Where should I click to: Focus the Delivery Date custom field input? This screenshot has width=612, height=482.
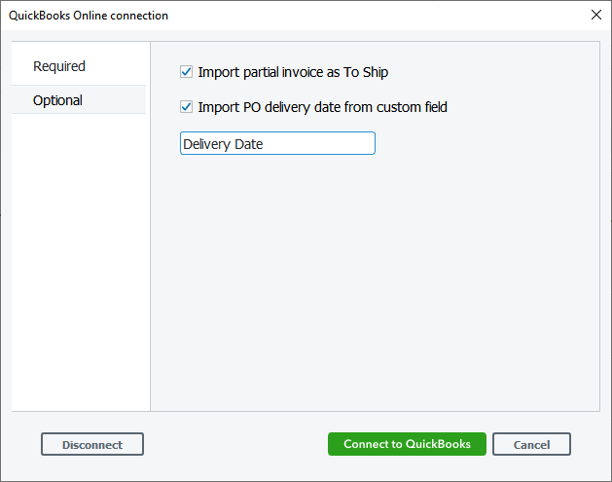(x=277, y=144)
